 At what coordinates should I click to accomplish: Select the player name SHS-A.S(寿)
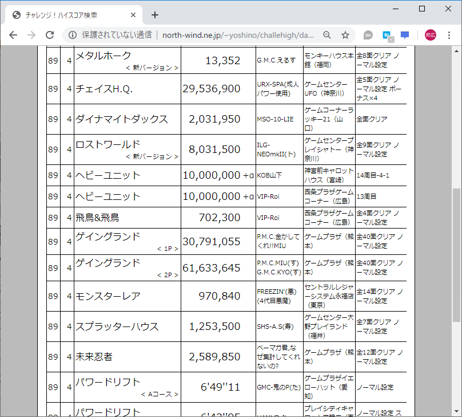(x=275, y=326)
